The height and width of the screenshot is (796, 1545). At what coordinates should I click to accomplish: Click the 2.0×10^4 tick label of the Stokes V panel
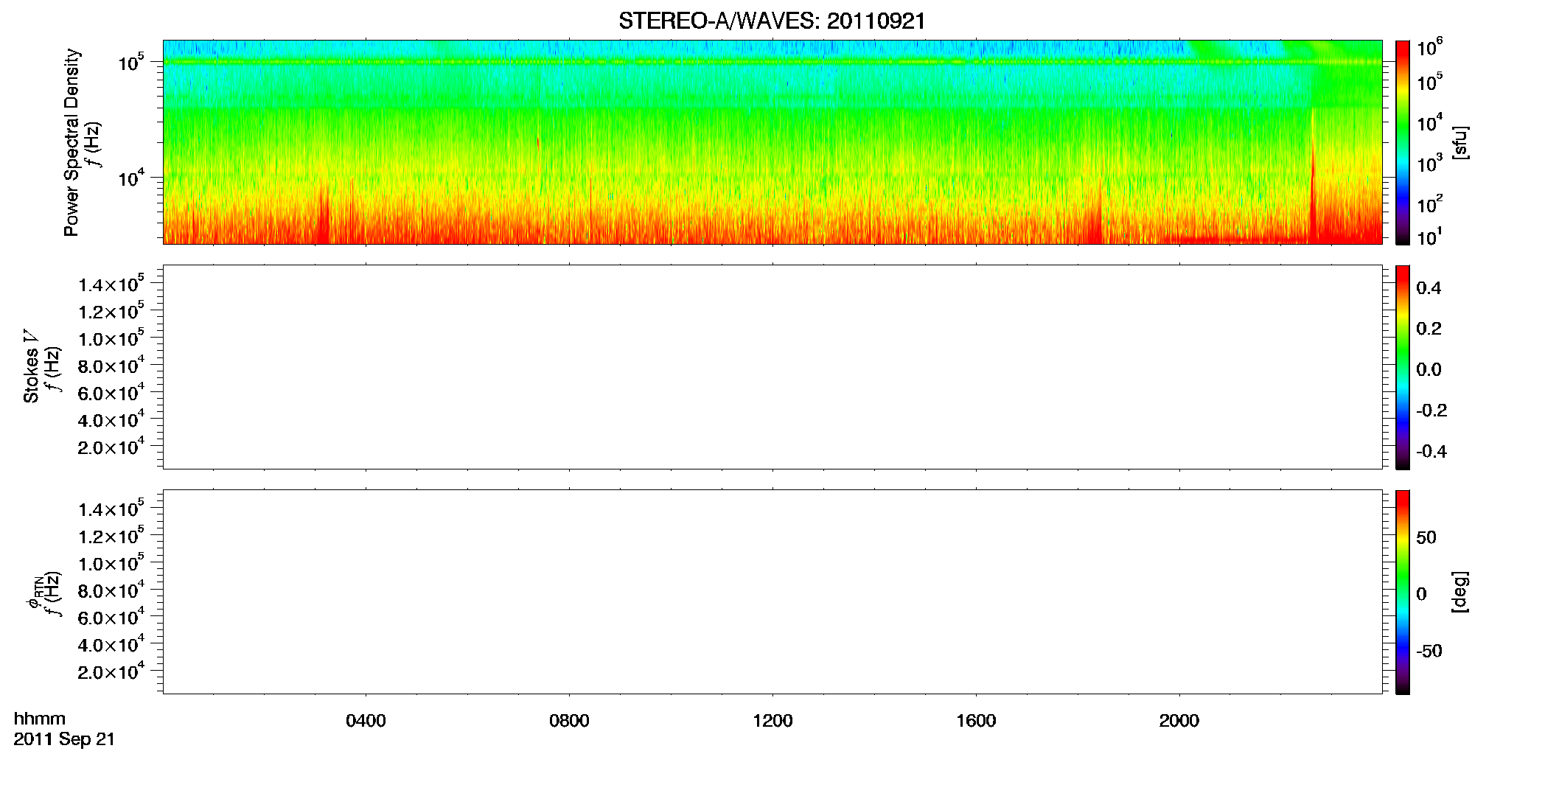112,447
